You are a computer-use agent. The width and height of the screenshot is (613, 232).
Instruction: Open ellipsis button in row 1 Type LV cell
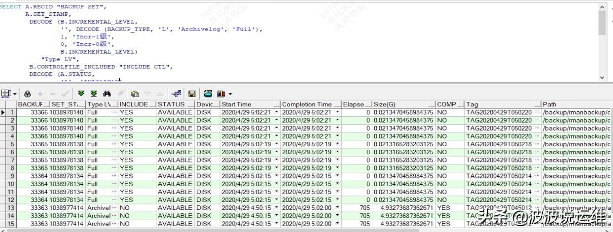[x=114, y=112]
